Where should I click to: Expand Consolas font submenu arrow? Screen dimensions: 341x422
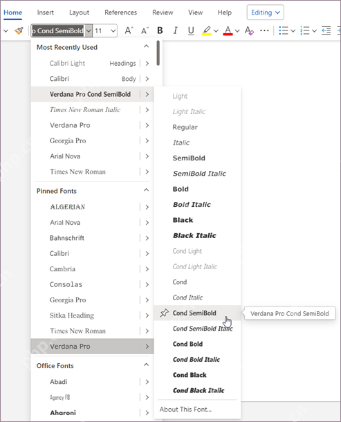pos(147,284)
